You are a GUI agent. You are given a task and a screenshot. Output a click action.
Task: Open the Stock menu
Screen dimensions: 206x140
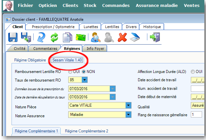[x=90, y=5]
